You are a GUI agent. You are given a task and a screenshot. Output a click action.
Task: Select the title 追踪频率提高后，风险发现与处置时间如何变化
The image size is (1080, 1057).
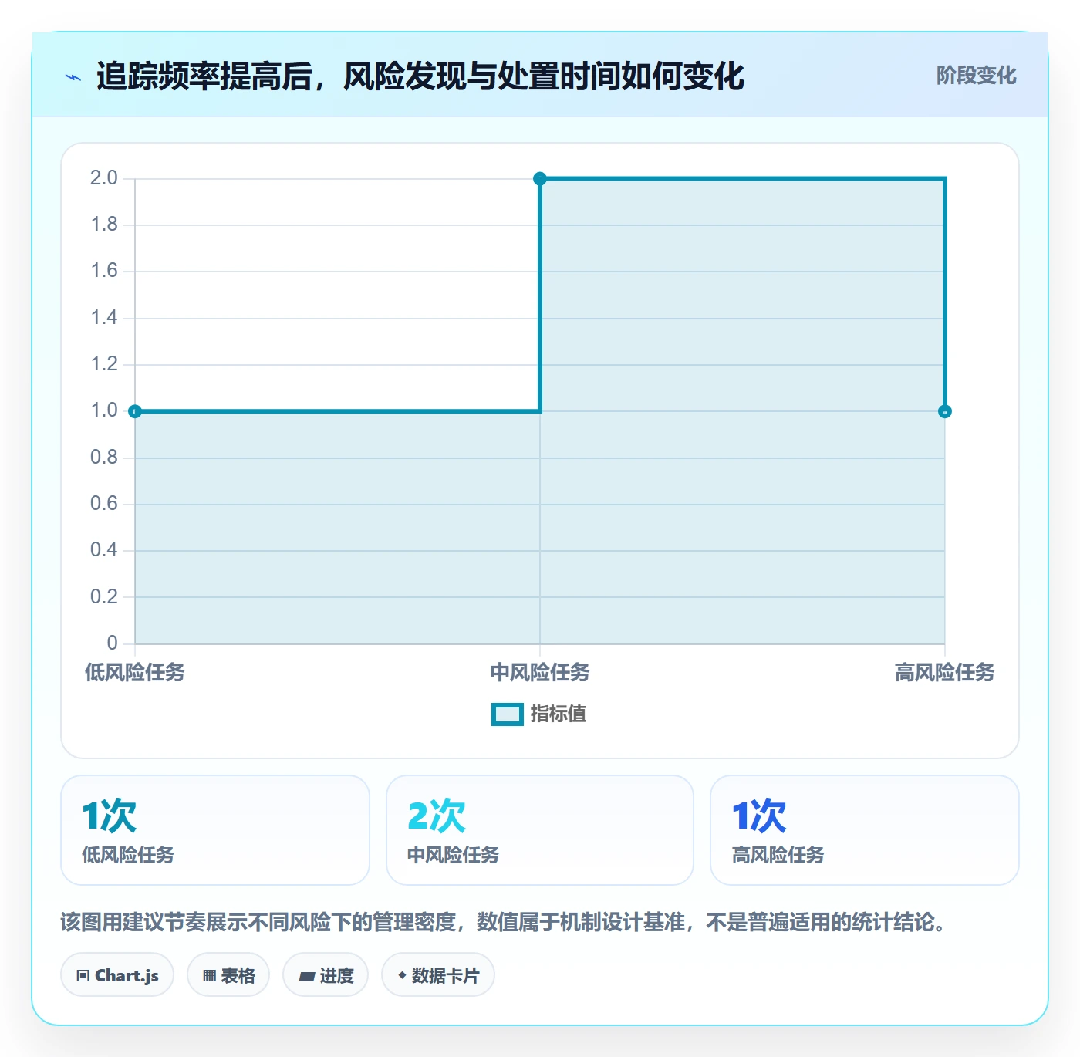tap(420, 76)
